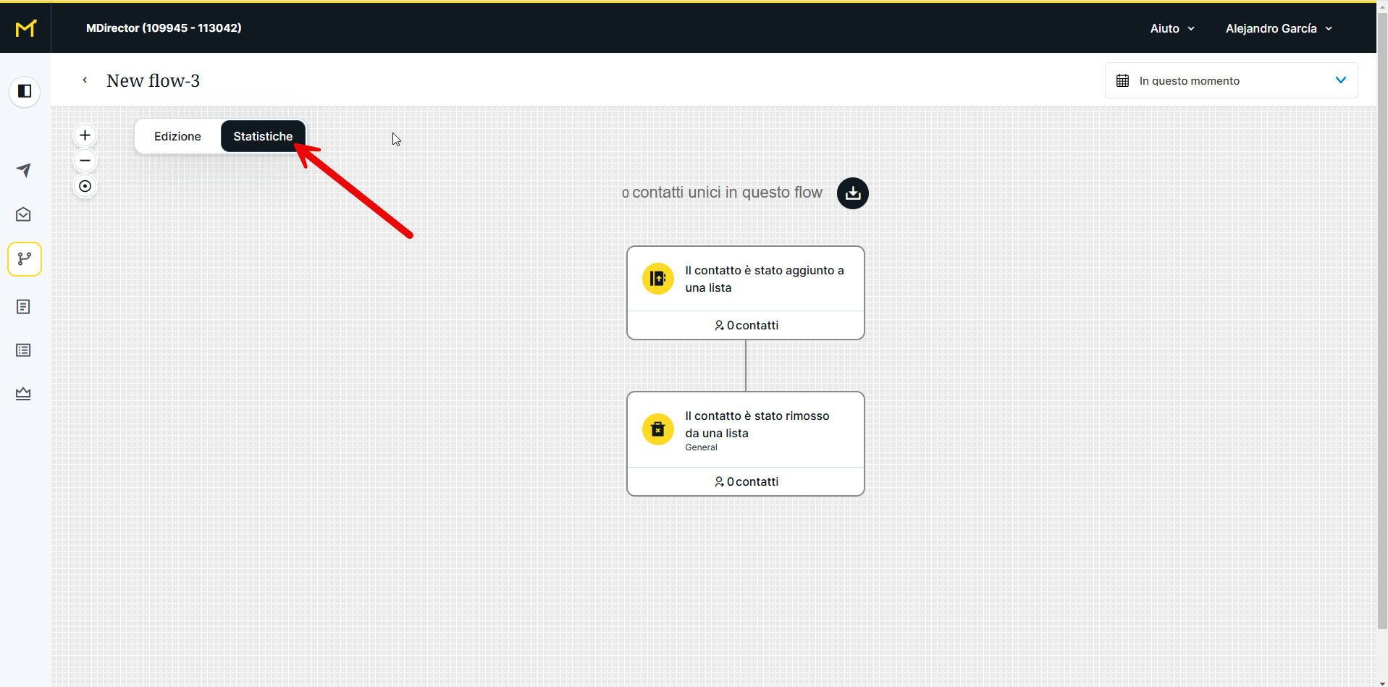Image resolution: width=1388 pixels, height=687 pixels.
Task: Toggle the sidebar panel collapse icon
Action: [x=25, y=91]
